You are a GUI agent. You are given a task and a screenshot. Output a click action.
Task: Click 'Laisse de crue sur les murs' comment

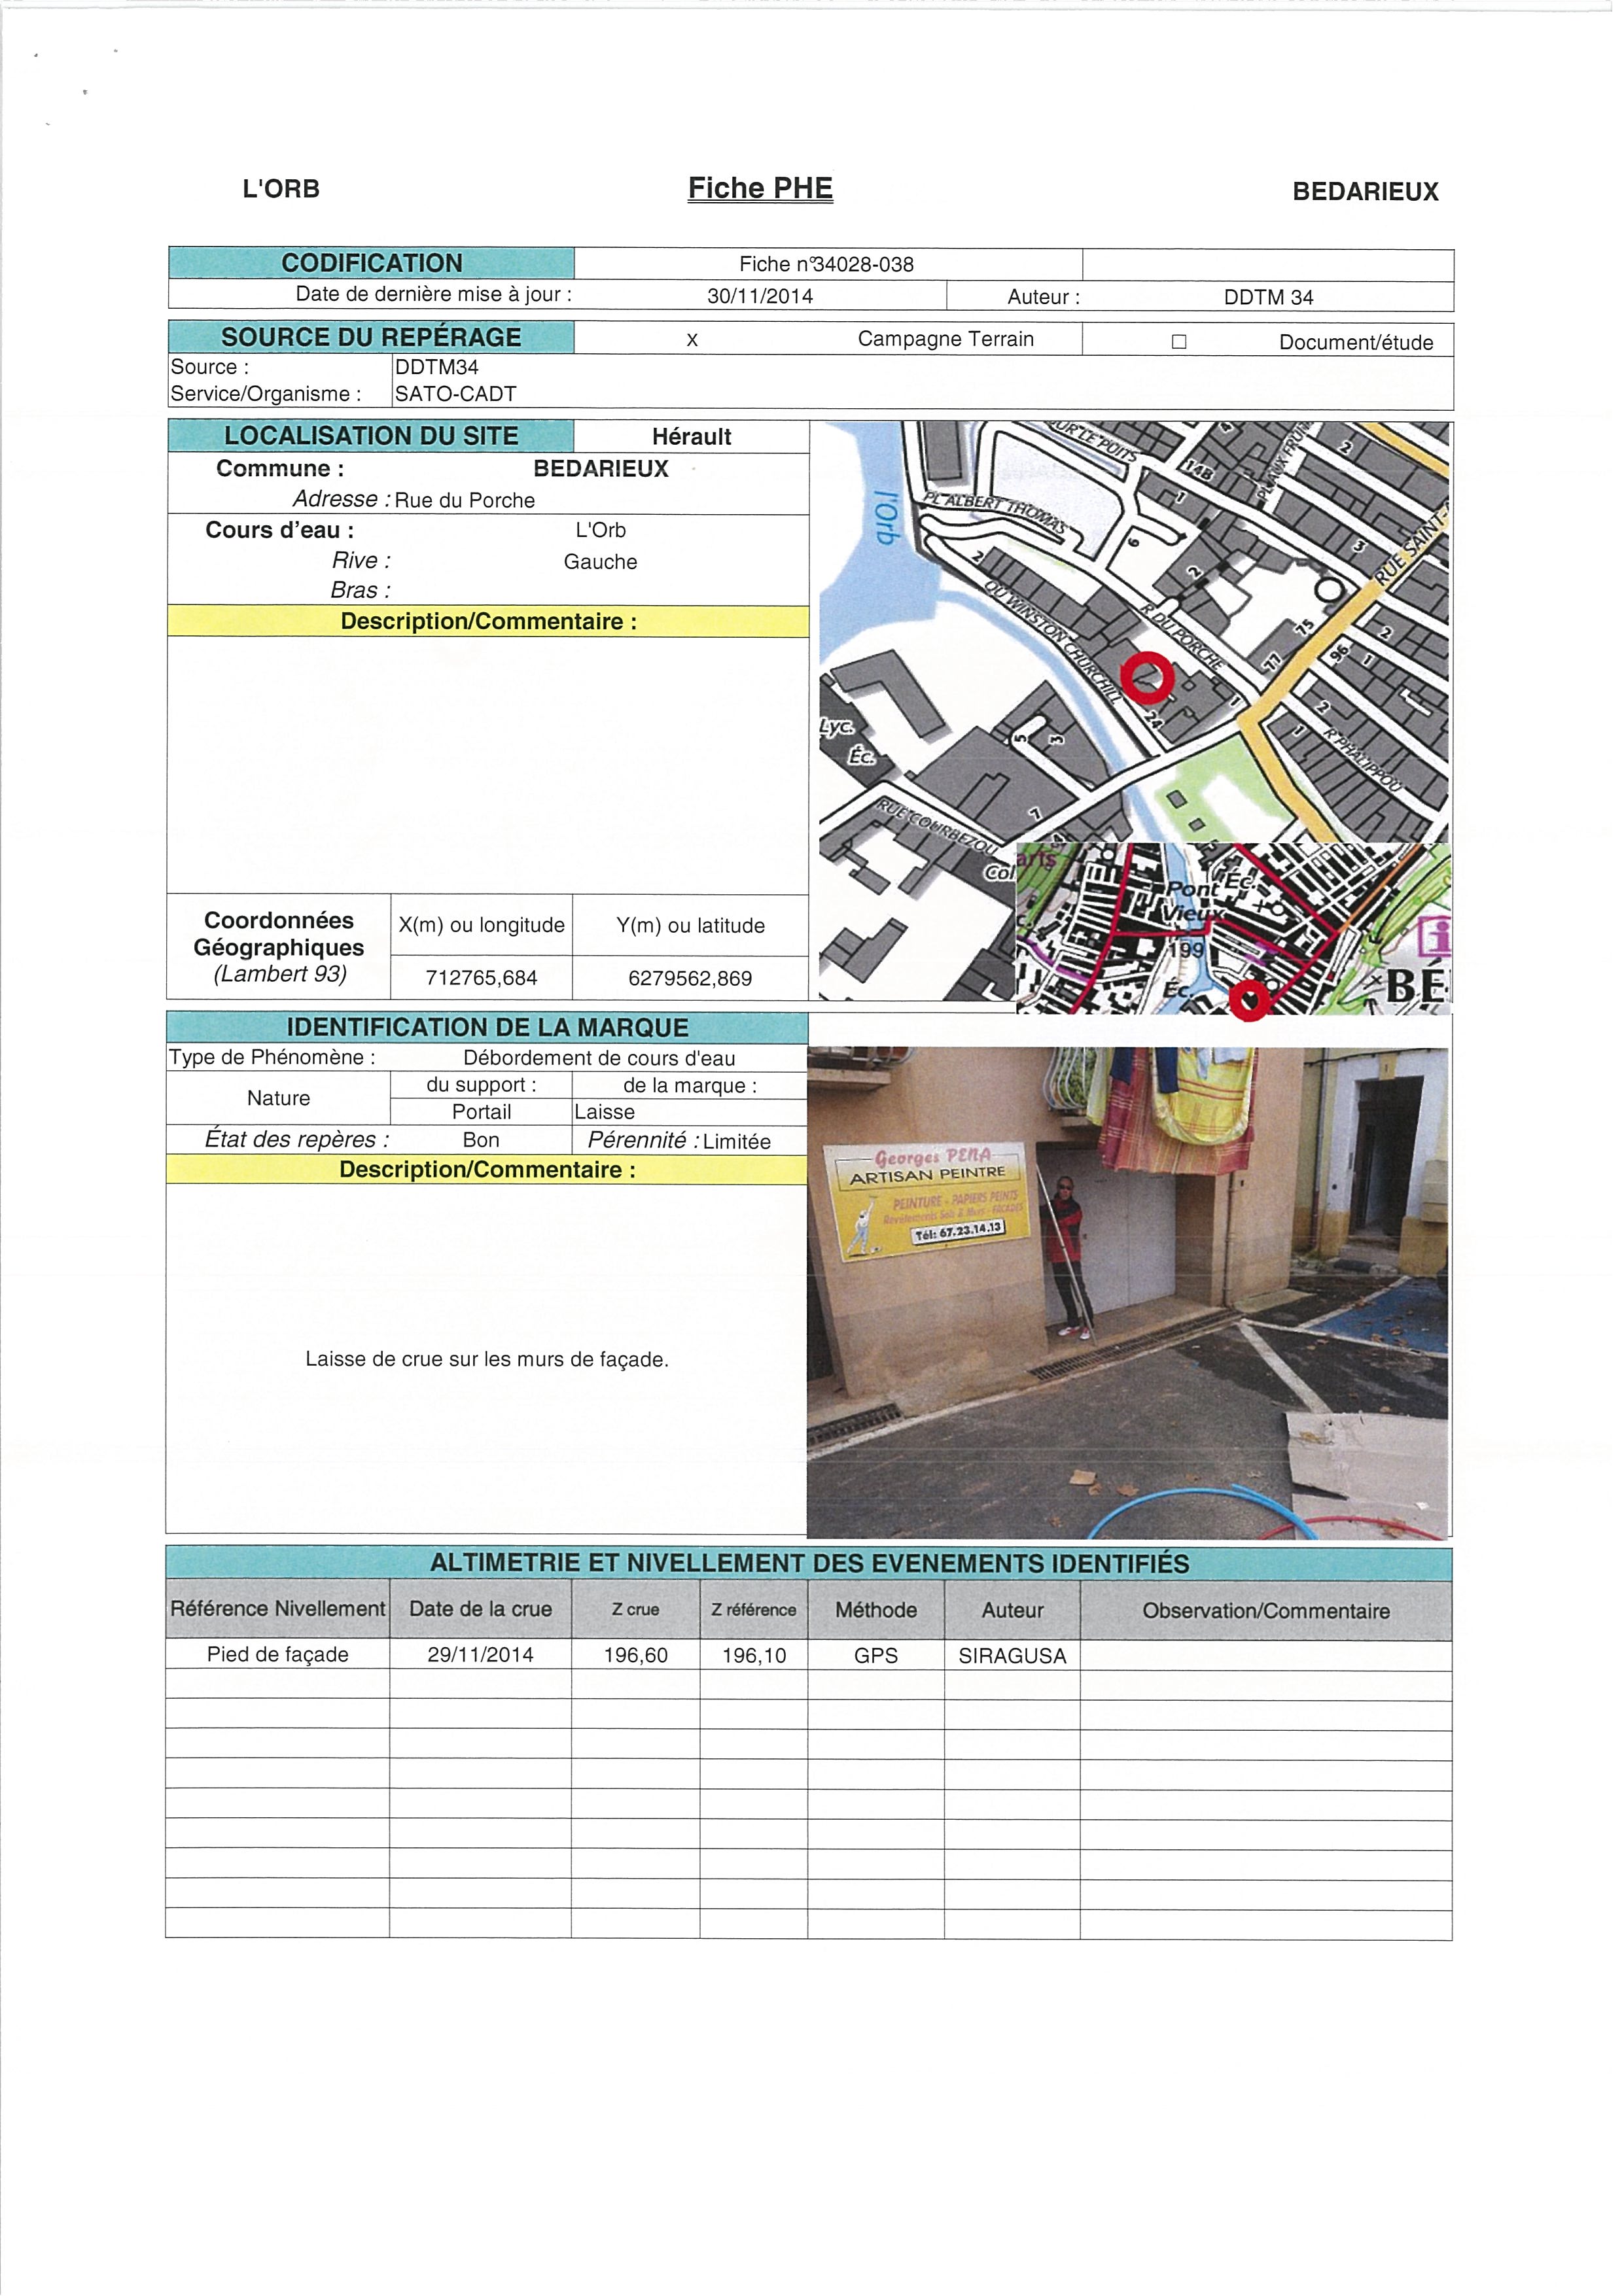click(x=487, y=1359)
